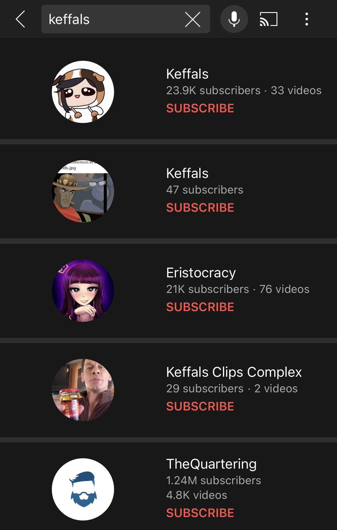Open the Eristocracy channel title

[x=201, y=273]
